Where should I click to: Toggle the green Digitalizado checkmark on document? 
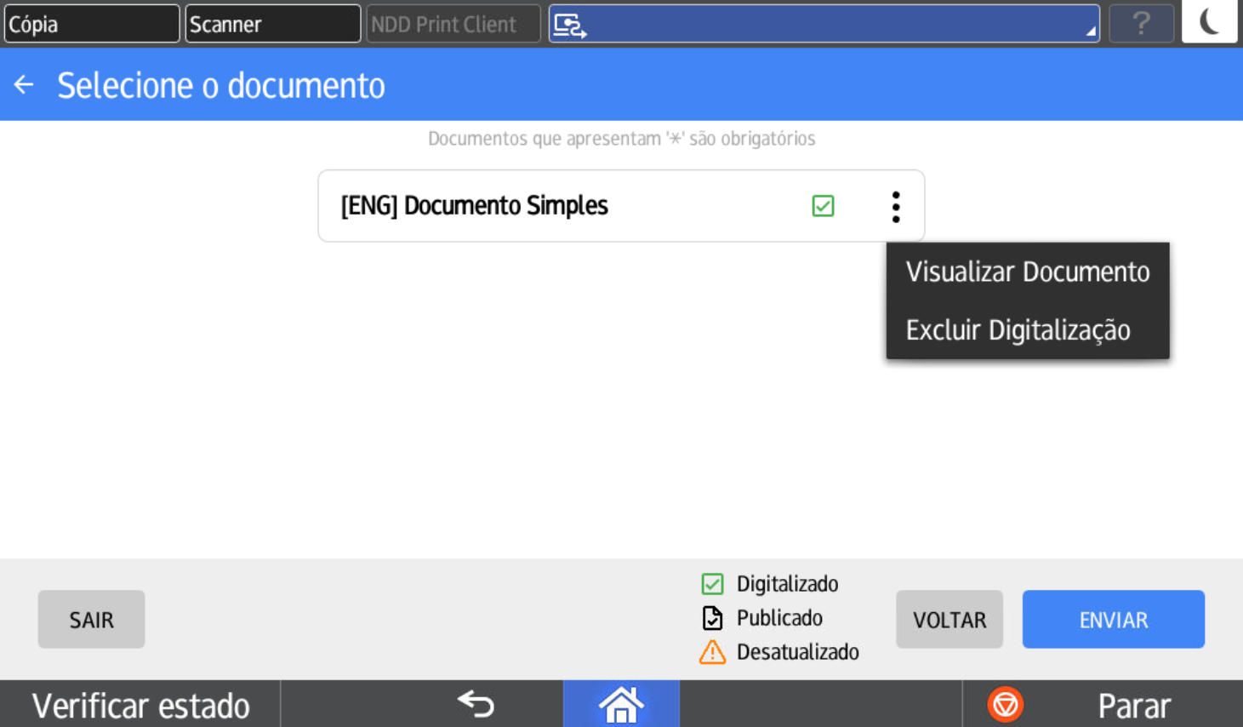(823, 206)
